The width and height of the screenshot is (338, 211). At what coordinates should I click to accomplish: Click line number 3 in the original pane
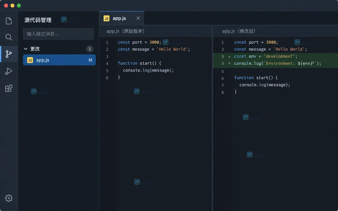[x=107, y=57]
